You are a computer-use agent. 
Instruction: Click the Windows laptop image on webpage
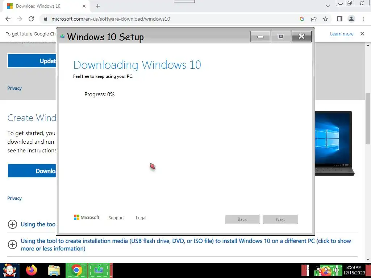334,143
